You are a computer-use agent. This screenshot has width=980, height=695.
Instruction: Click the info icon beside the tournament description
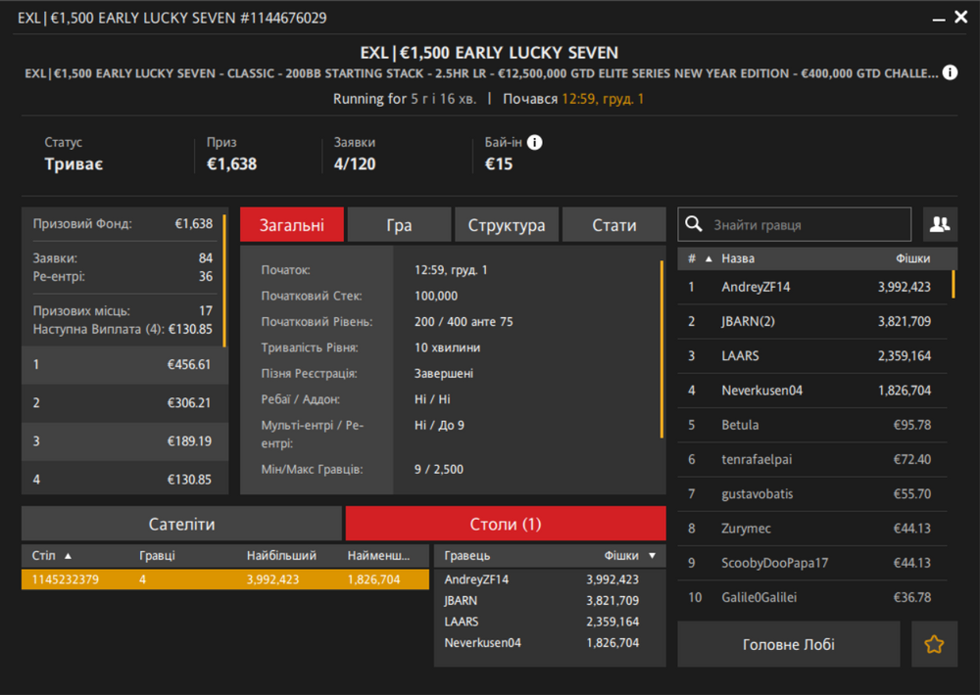pos(950,73)
